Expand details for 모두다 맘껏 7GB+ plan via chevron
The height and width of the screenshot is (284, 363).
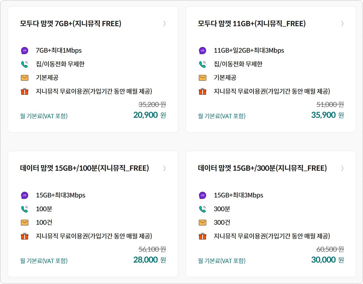pyautogui.click(x=164, y=24)
